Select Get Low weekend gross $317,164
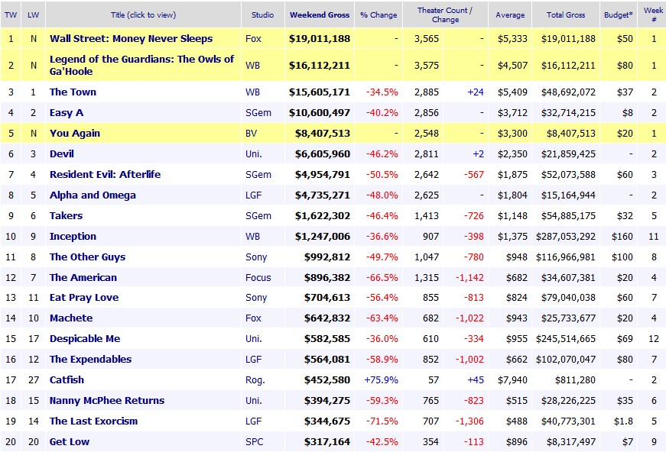Viewport: 666px width, 452px height. pos(327,442)
